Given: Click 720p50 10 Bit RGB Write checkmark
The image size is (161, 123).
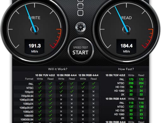Looking at the screenshot, I should click(x=61, y=91).
